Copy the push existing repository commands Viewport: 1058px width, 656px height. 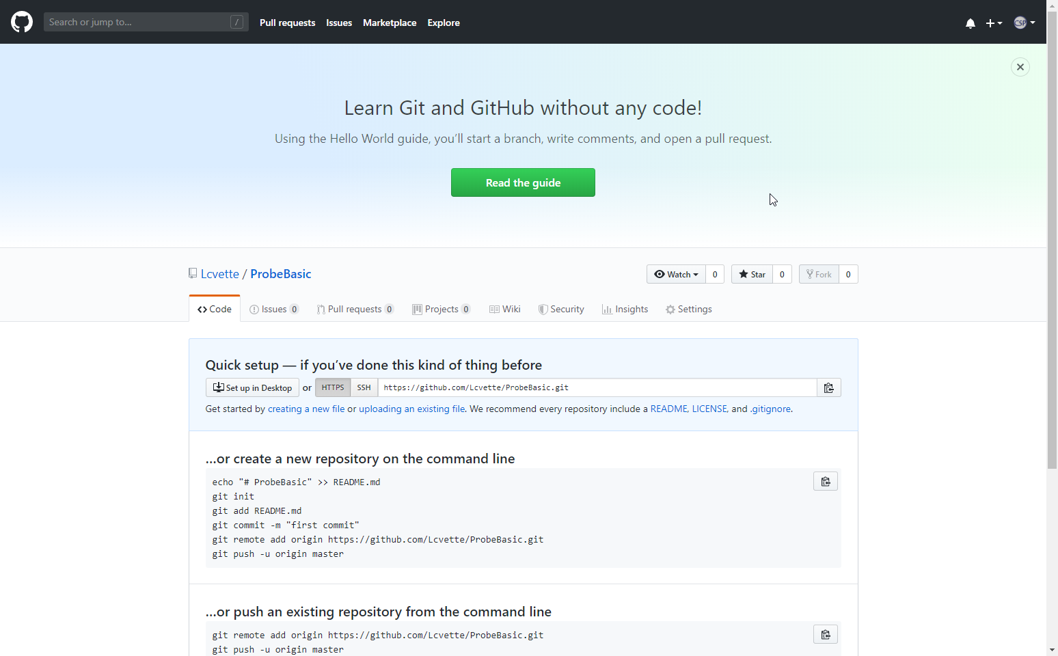826,634
